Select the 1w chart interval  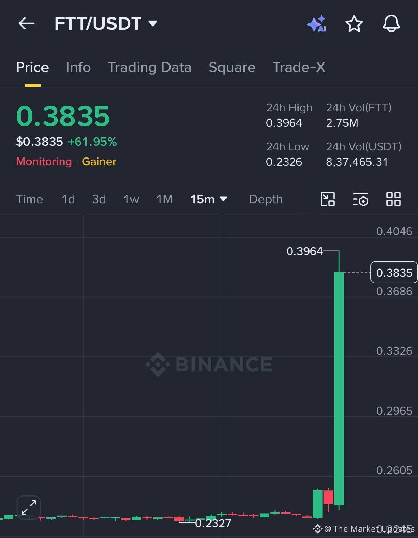131,199
